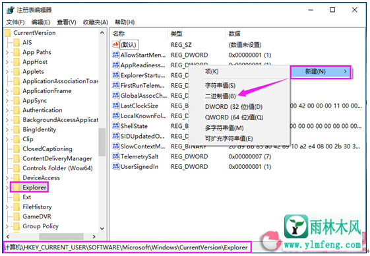This screenshot has width=370, height=256.
Task: Click the ExplorerStartu... value icon
Action: point(115,75)
